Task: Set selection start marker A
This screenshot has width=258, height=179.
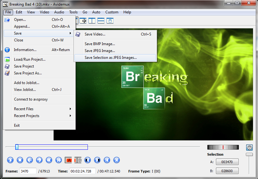Action: [x=68, y=160]
